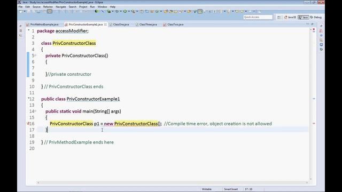This screenshot has height=192, width=342.
Task: Click the main(String[] args) method text
Action: coord(102,111)
